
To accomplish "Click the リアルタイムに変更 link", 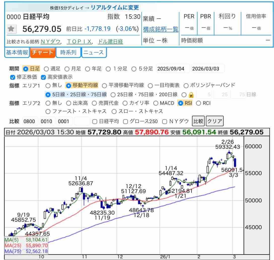I will pyautogui.click(x=115, y=8).
